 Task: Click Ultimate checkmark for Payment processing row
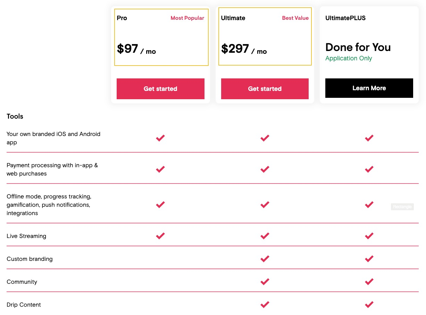[x=265, y=169]
